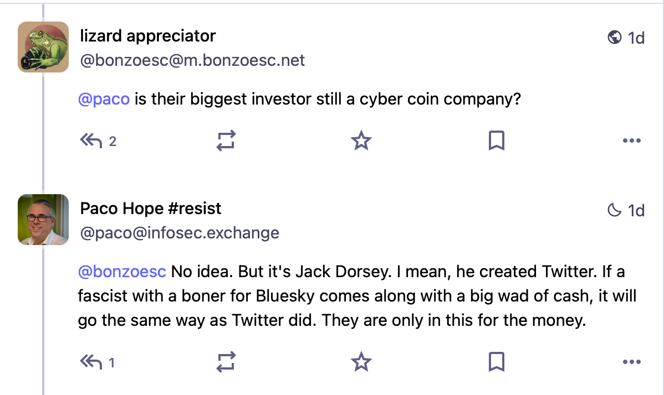664x395 pixels.
Task: Open the lizard appreciator display name
Action: coord(148,36)
